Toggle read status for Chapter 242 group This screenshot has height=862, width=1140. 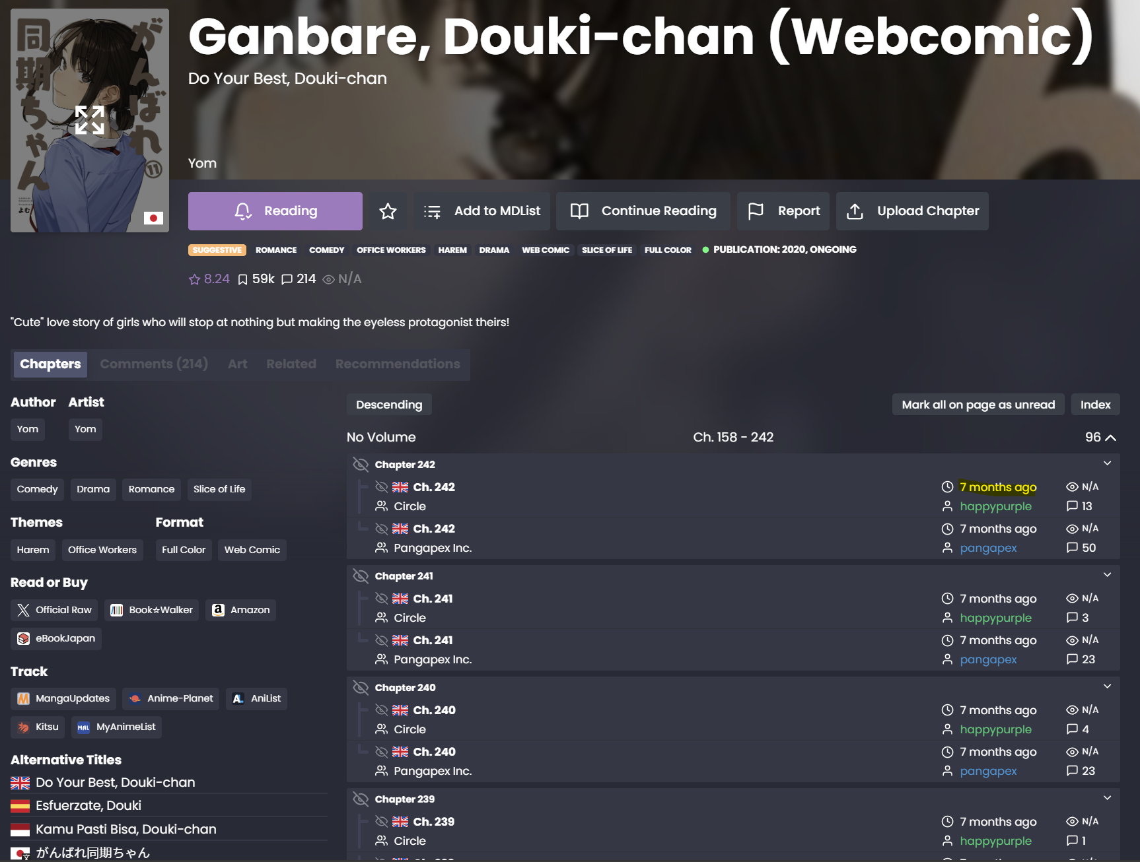(x=361, y=465)
